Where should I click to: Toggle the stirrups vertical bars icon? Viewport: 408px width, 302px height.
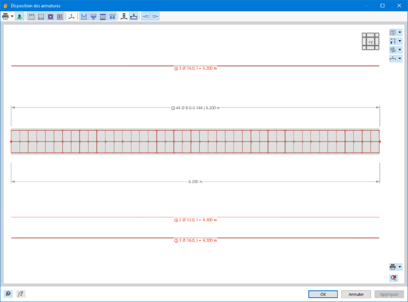pos(60,17)
